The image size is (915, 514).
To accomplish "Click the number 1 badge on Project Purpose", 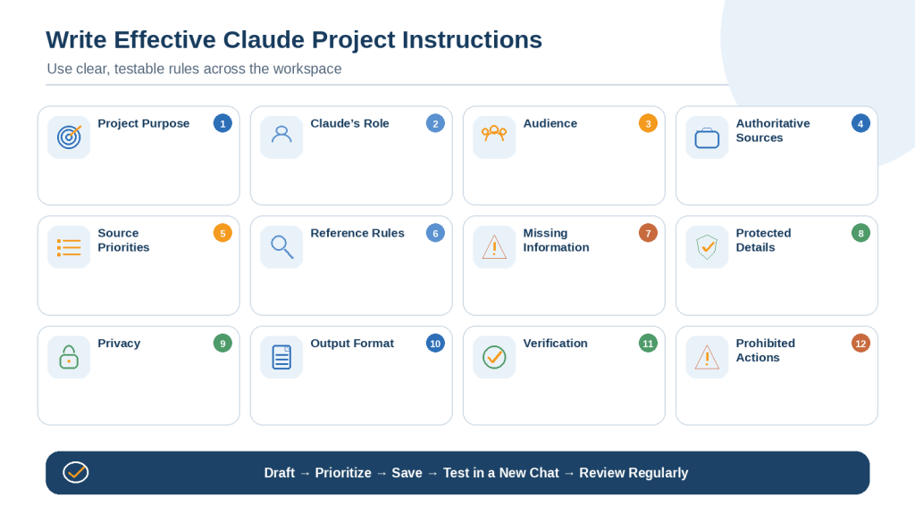I will [x=222, y=123].
